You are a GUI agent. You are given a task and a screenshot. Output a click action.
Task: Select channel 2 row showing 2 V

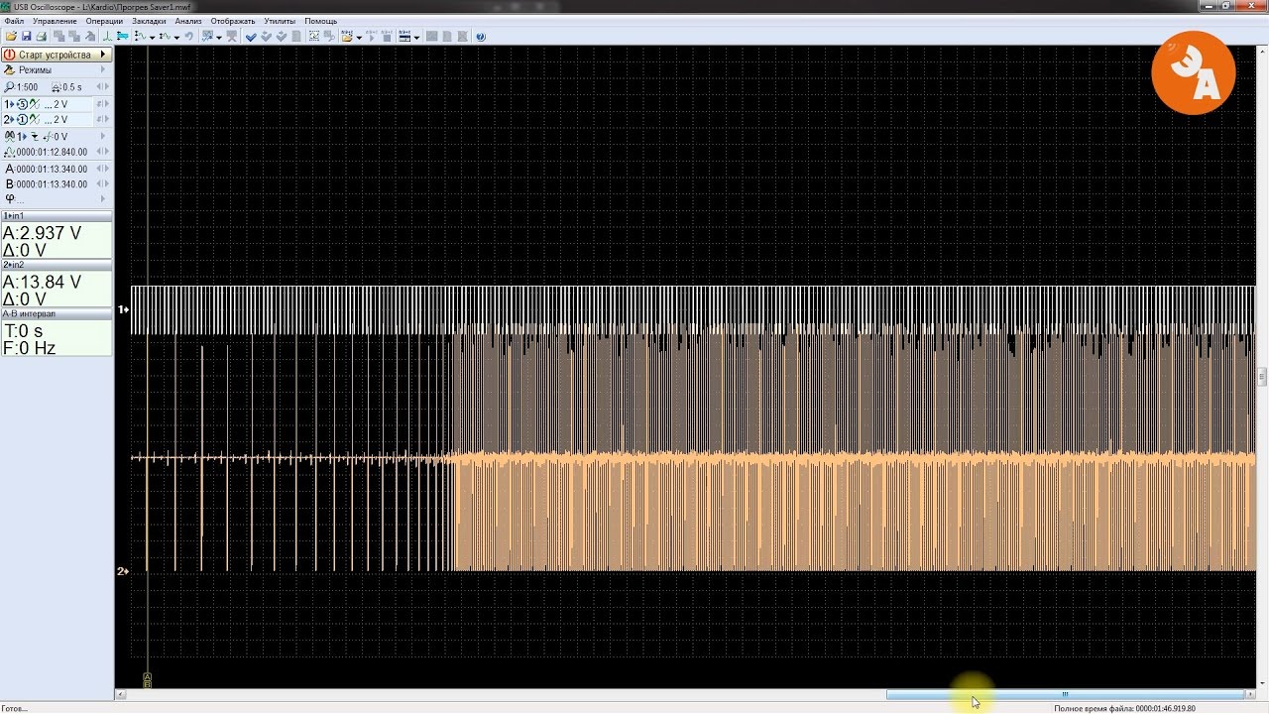click(x=47, y=119)
